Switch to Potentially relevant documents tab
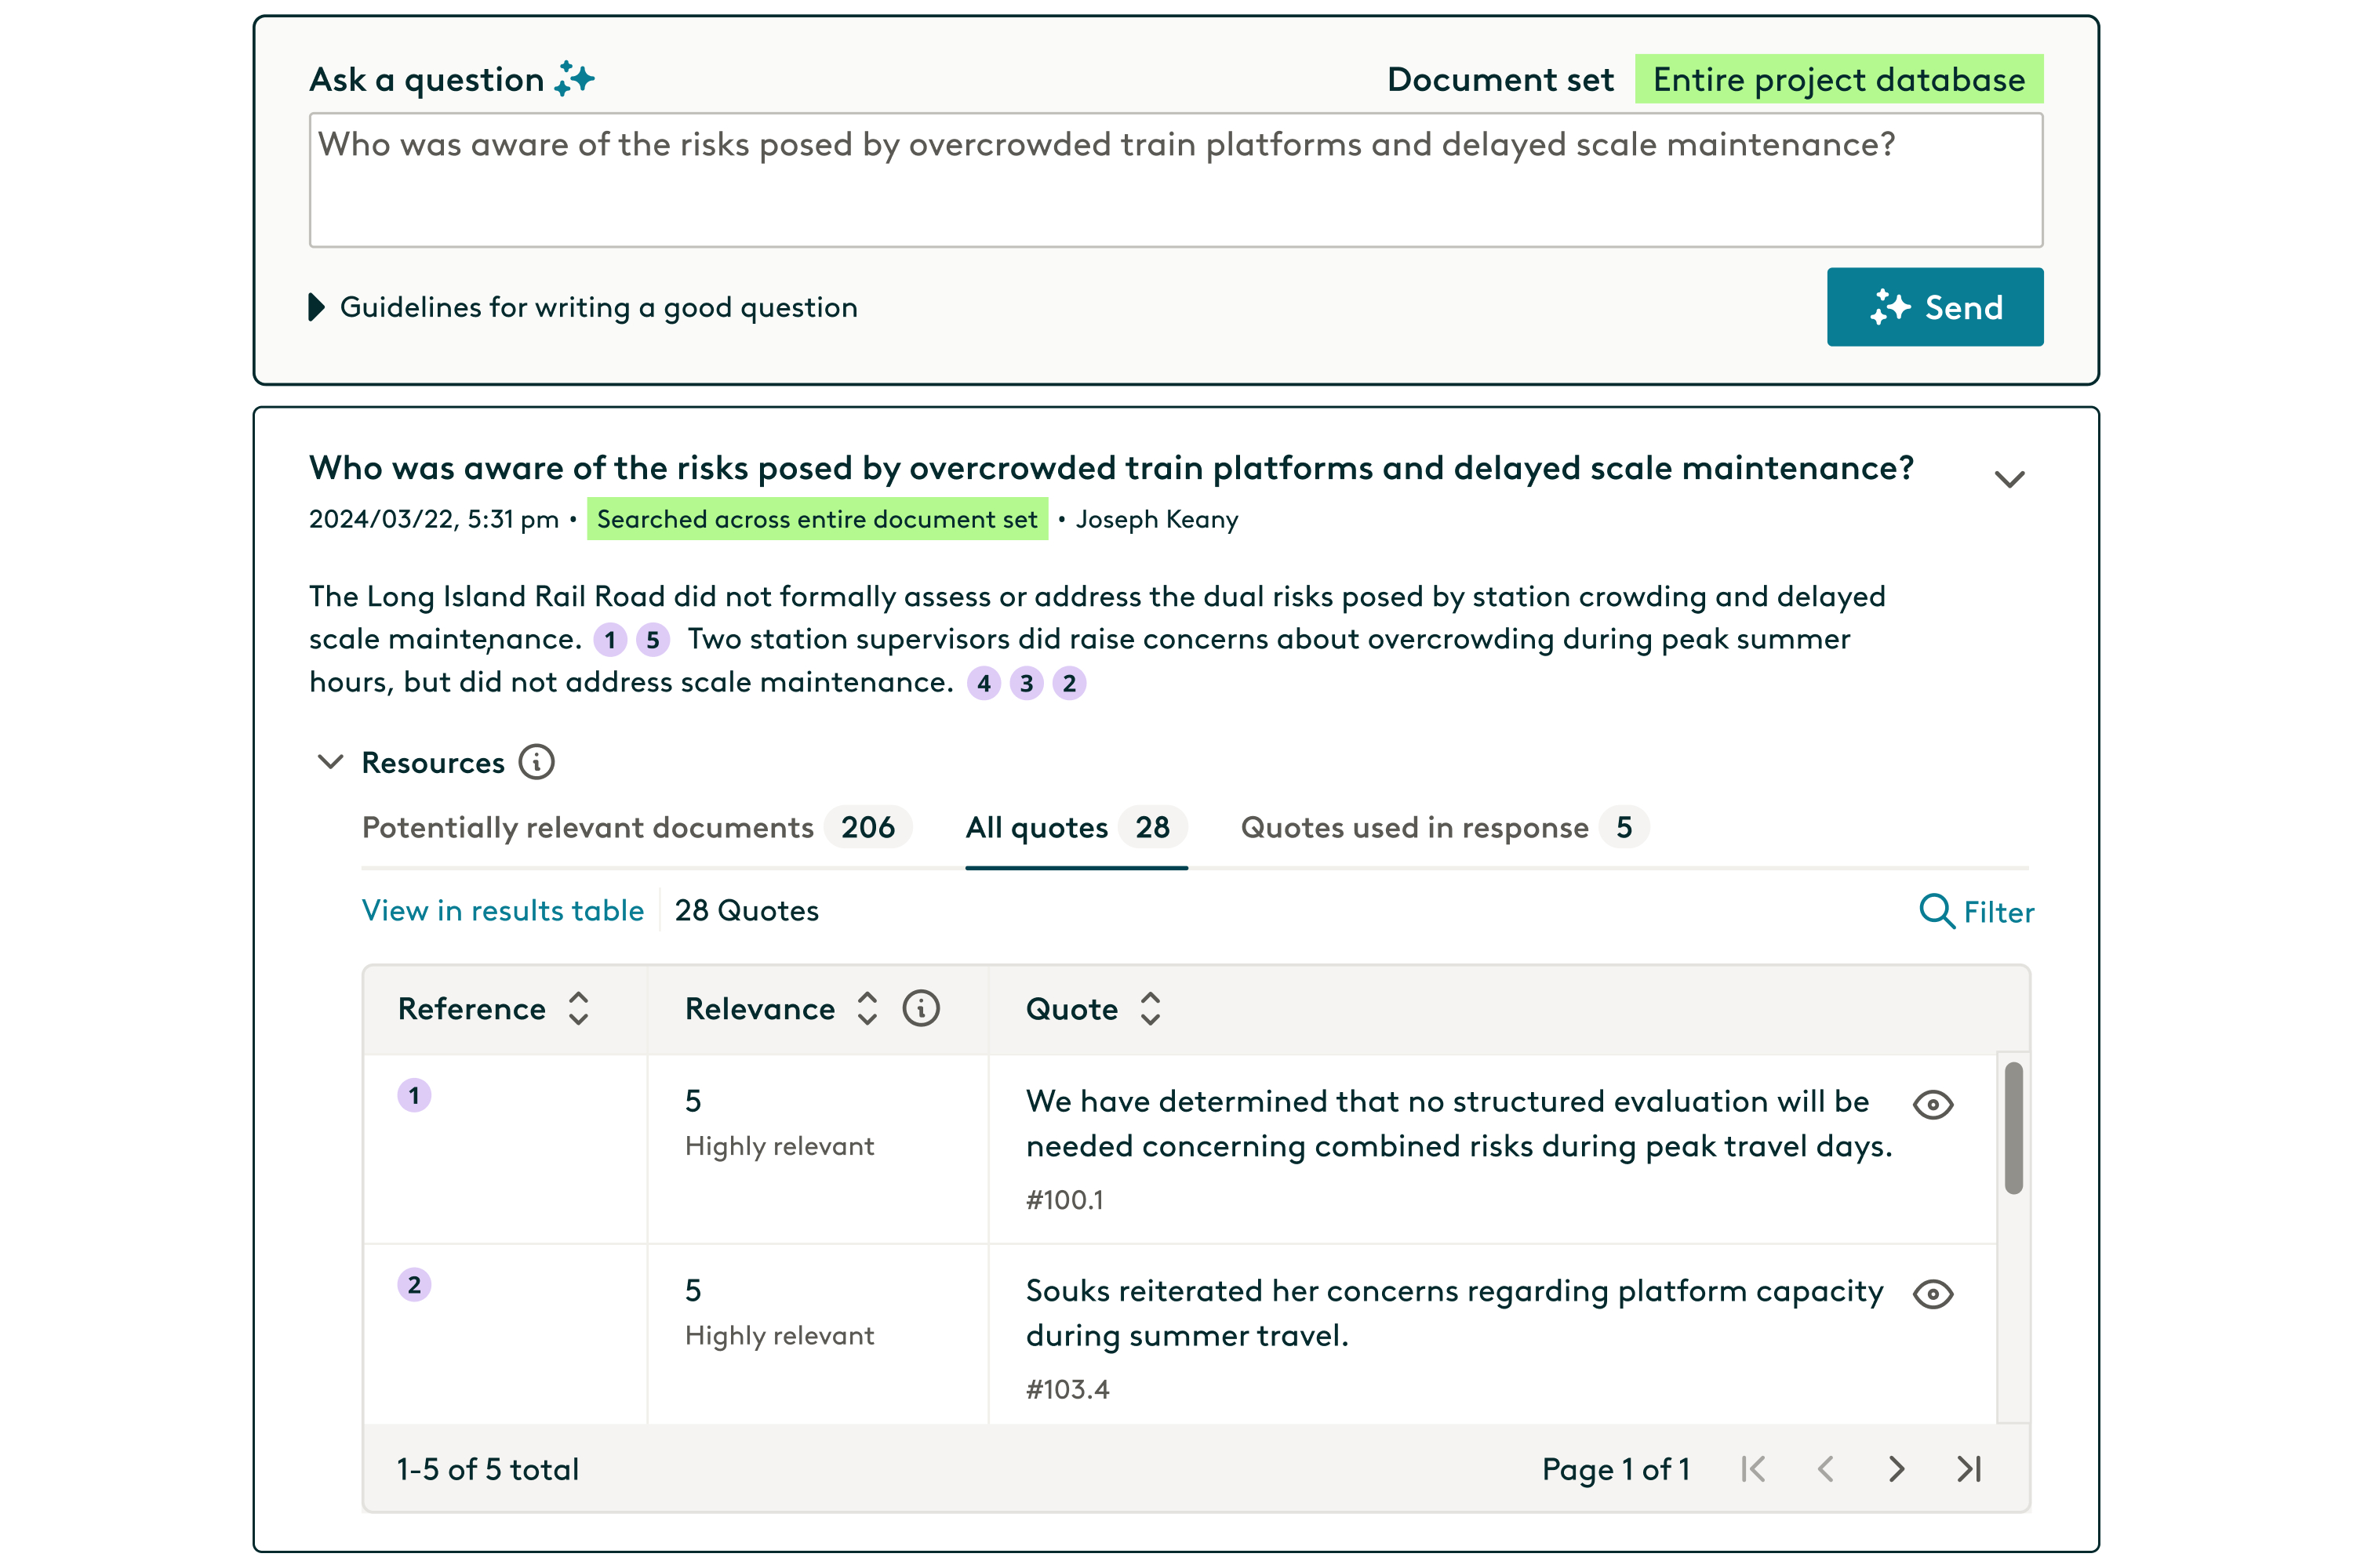 [x=588, y=827]
